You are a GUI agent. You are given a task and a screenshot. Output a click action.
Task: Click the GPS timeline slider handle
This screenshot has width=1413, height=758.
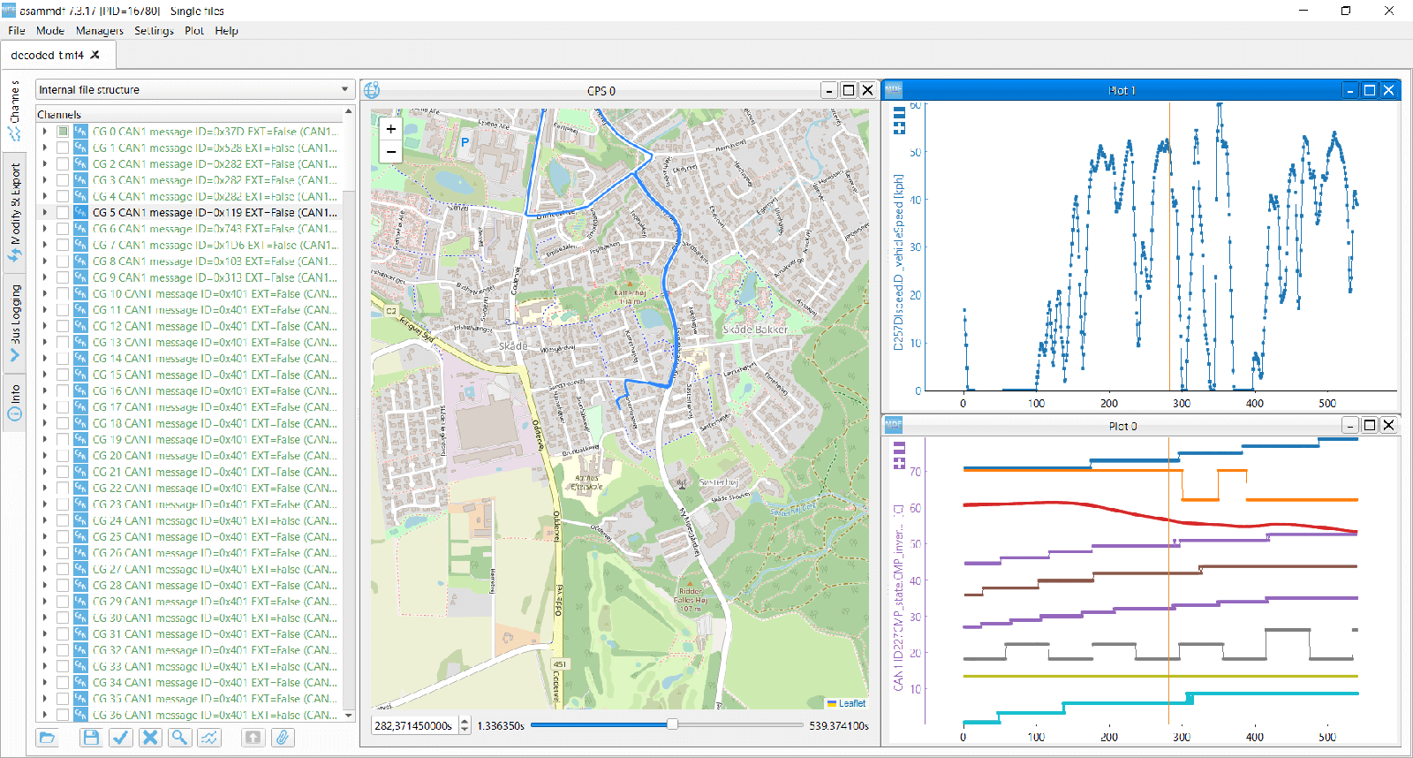click(672, 724)
